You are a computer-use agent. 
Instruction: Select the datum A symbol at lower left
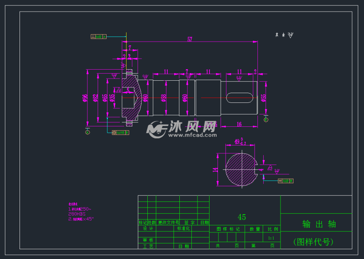(87, 132)
